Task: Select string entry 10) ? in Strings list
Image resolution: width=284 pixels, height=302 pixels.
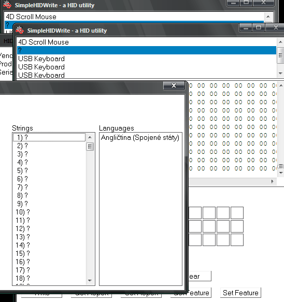Action: pos(49,212)
